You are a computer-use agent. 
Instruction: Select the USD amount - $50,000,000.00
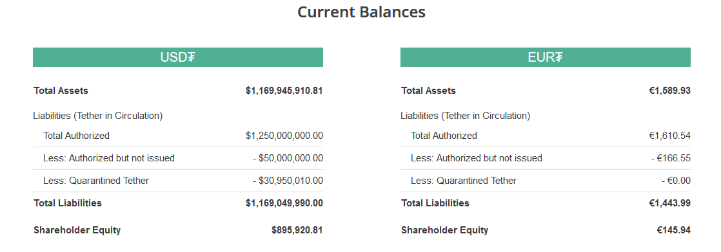[288, 158]
